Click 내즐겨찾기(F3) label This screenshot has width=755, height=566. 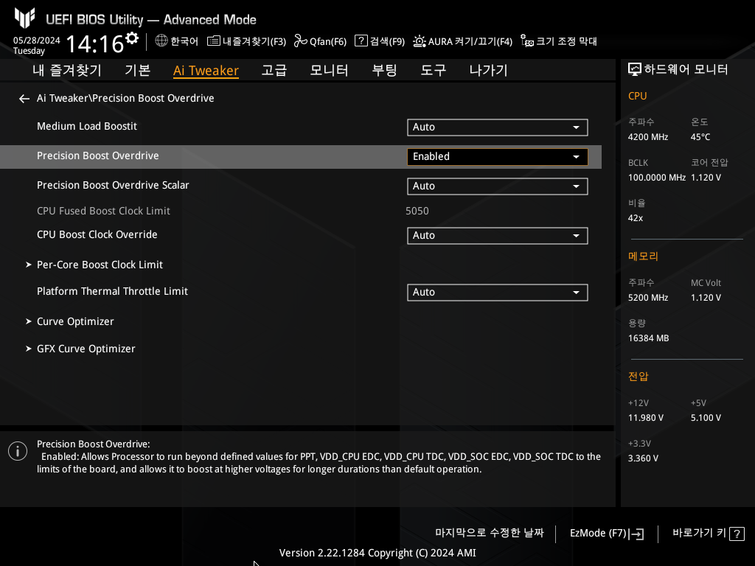pyautogui.click(x=254, y=41)
